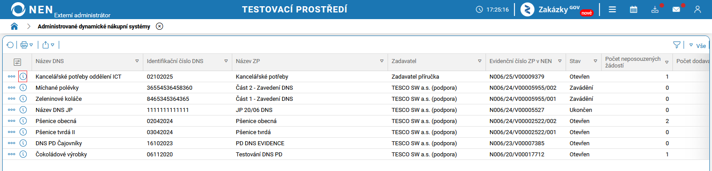The image size is (712, 171).
Task: Click info icon for Kancelářské potřeby oddělení ICT
Action: (x=23, y=76)
